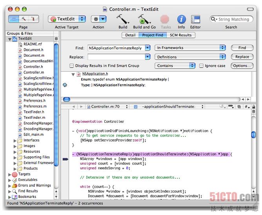Click the Find Results magnifier icon

15,191
